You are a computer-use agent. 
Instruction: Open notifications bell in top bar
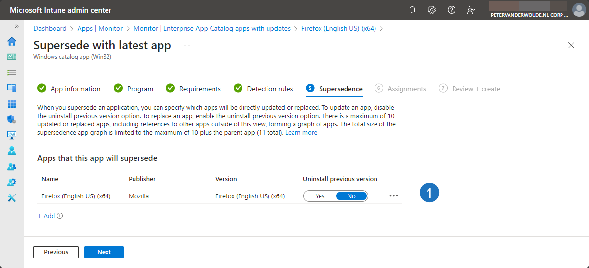412,10
